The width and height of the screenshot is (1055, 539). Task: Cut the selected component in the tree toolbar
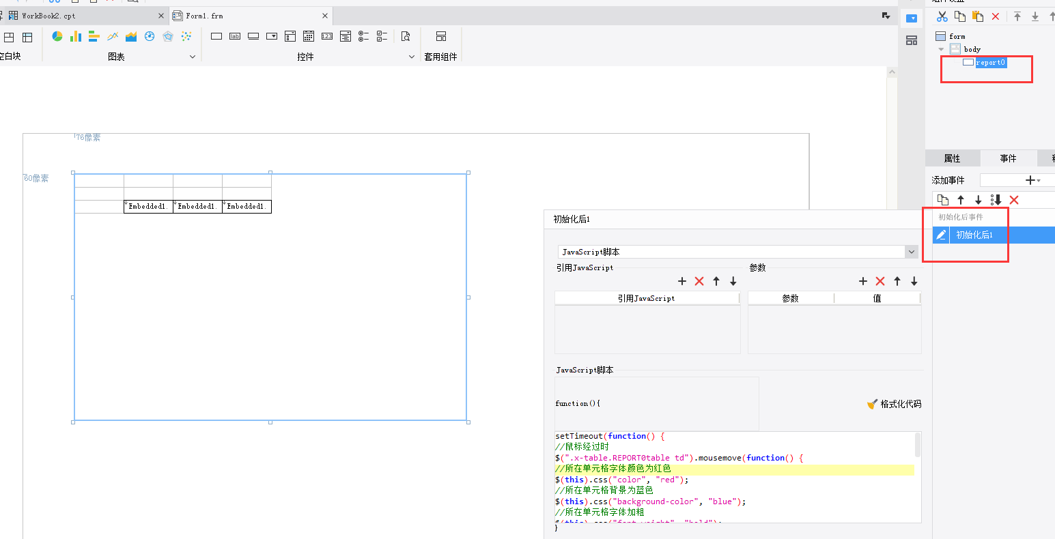942,16
